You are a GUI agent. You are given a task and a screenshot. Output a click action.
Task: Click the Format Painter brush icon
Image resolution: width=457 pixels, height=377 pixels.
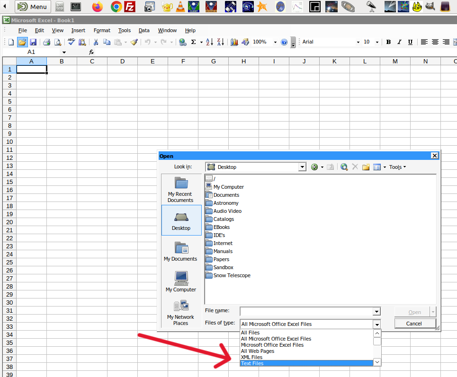click(x=134, y=42)
